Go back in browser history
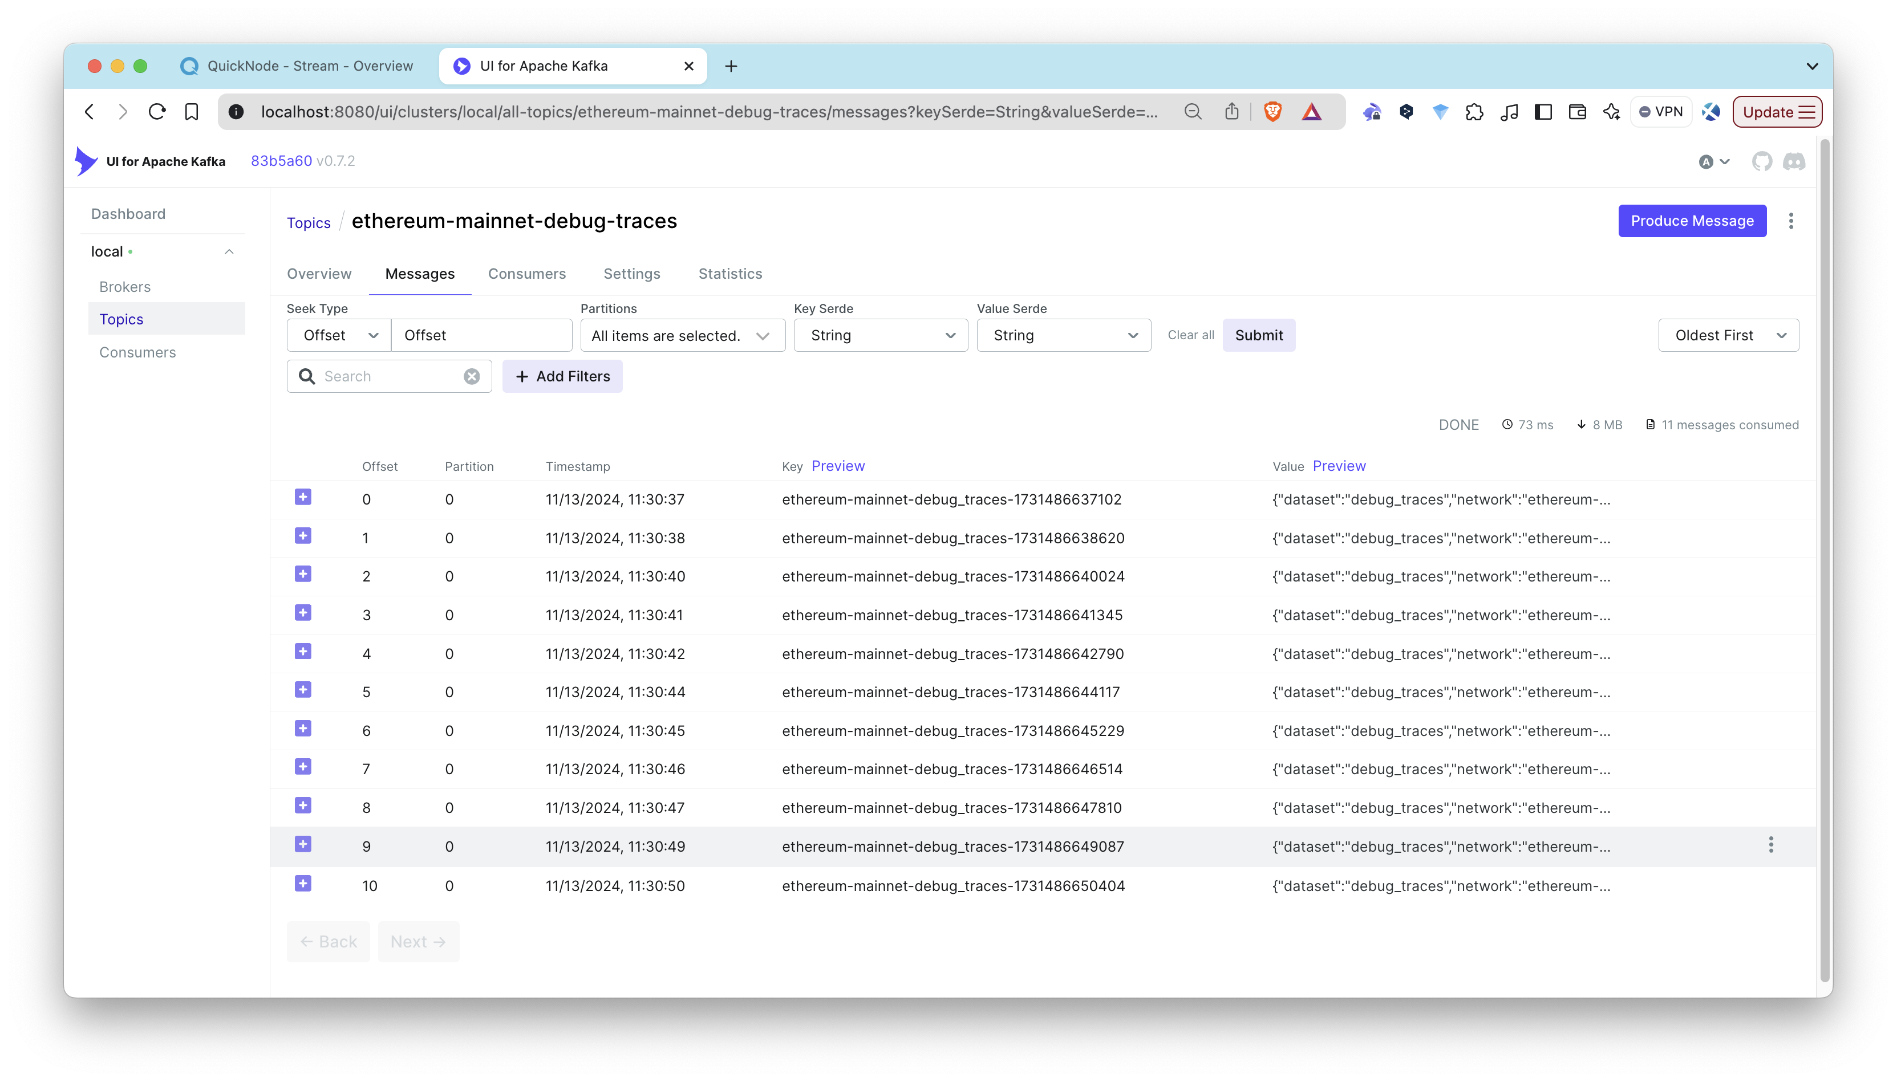Image resolution: width=1897 pixels, height=1082 pixels. click(x=90, y=112)
